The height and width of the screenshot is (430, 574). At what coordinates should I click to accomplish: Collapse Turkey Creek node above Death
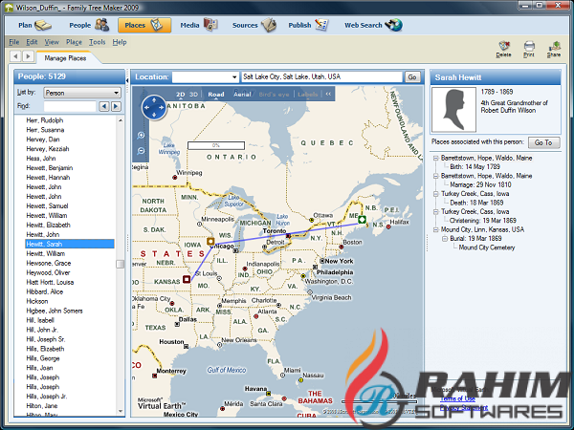pos(436,194)
